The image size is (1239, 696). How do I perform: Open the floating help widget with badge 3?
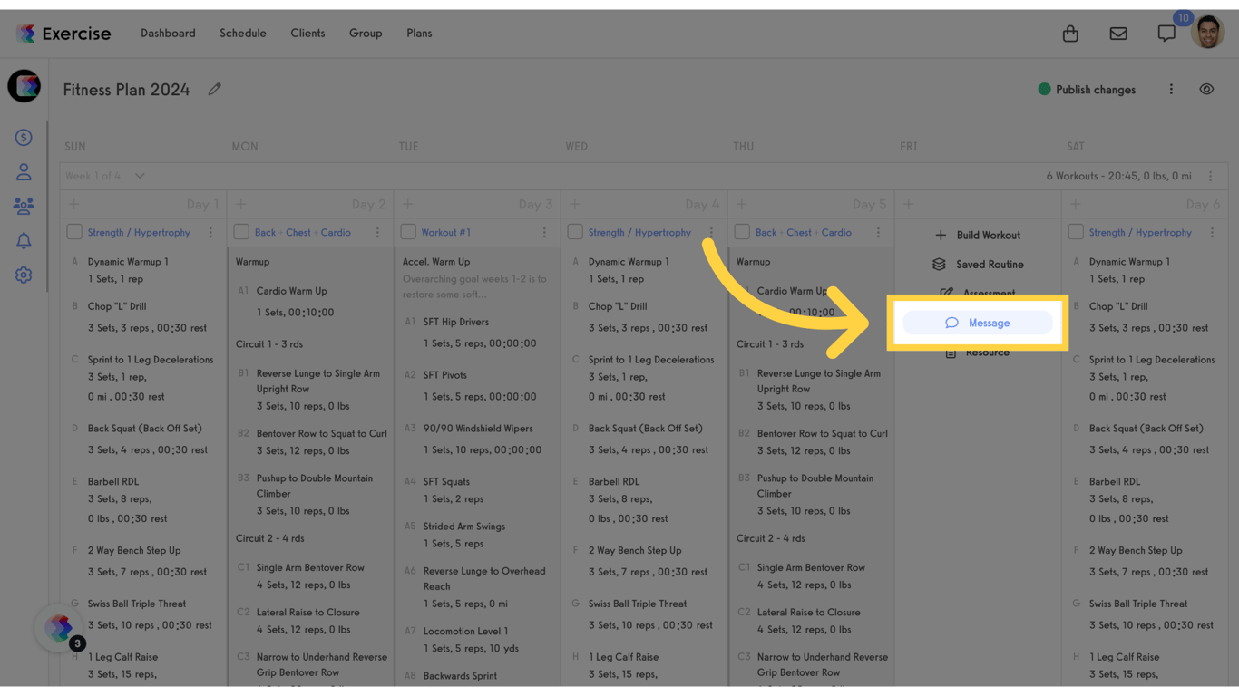(x=60, y=628)
